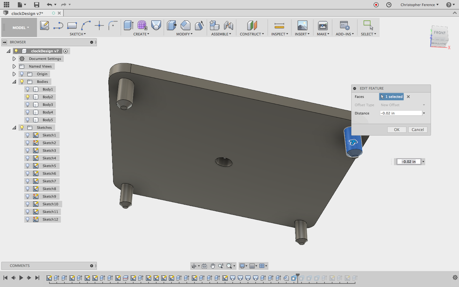Viewport: 459px width, 287px height.
Task: Open the job status clock icon
Action: point(389,5)
